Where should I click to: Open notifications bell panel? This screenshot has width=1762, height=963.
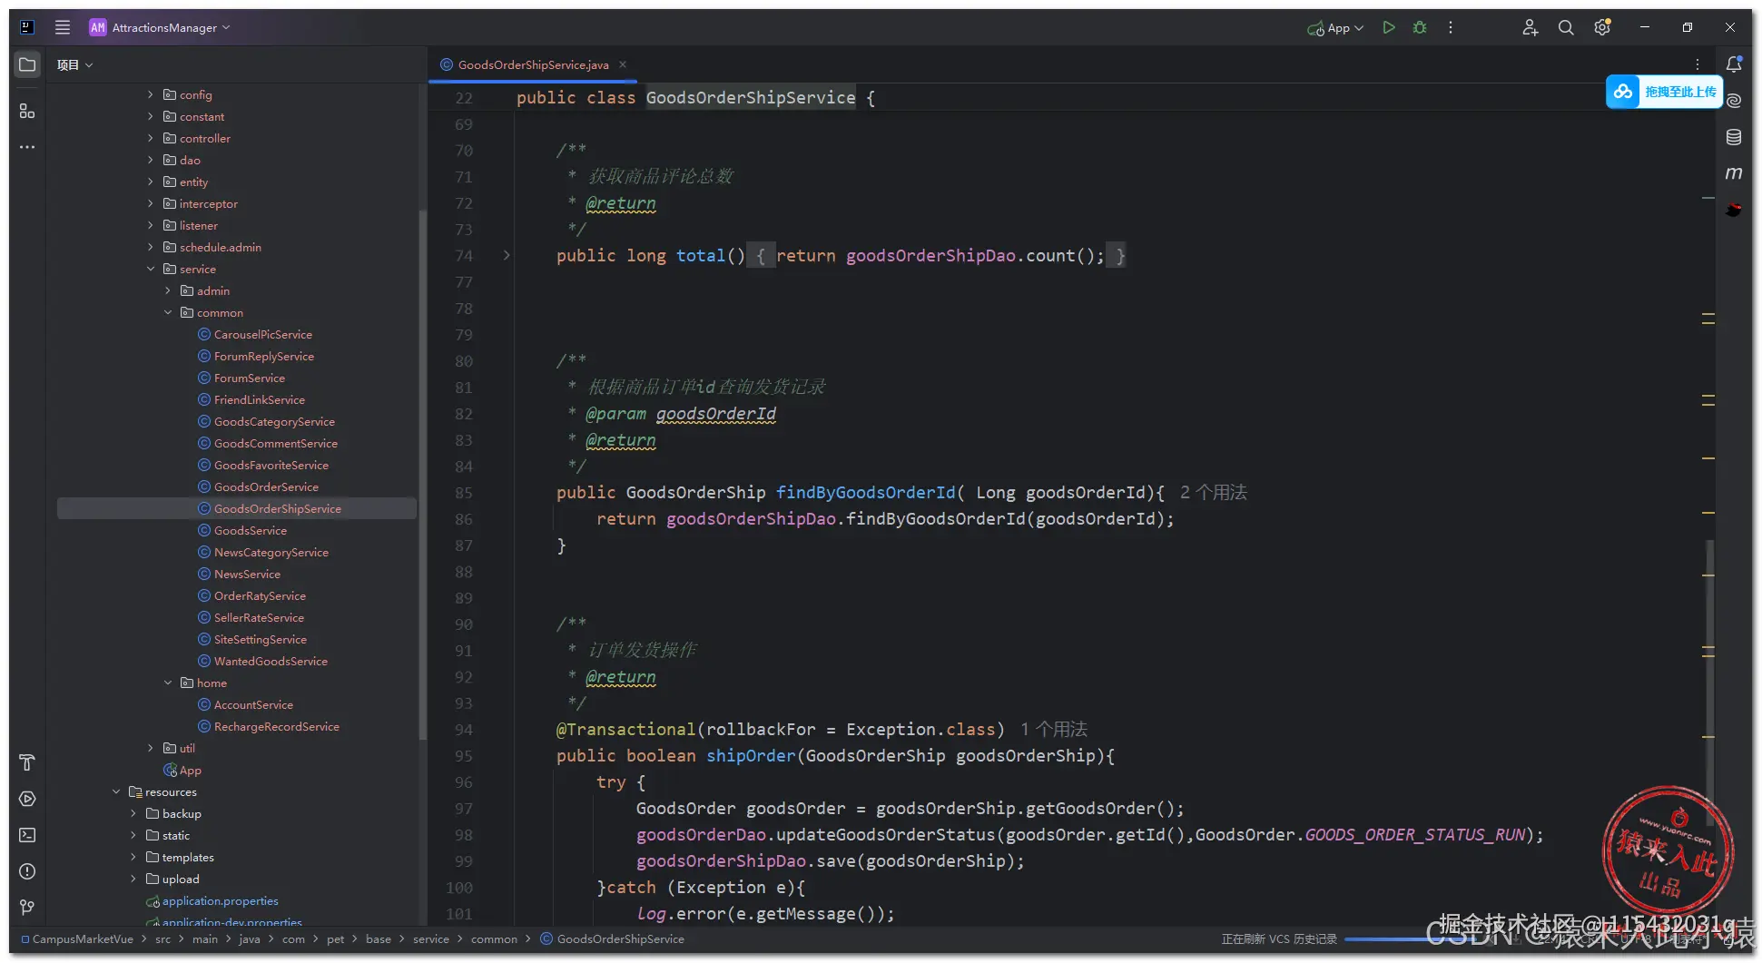1734,64
